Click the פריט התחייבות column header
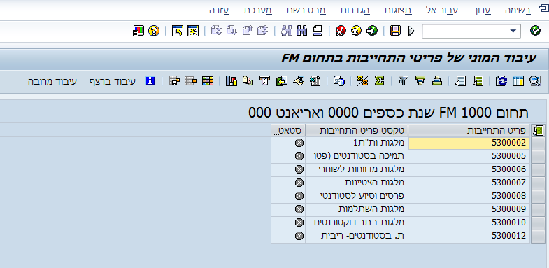The height and width of the screenshot is (268, 549). pos(469,131)
